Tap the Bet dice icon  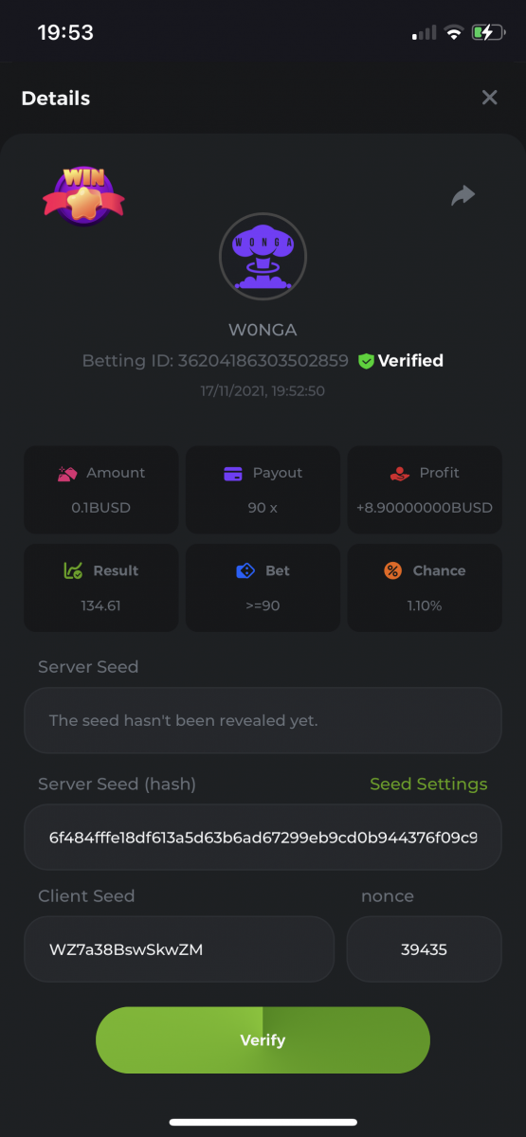[245, 570]
